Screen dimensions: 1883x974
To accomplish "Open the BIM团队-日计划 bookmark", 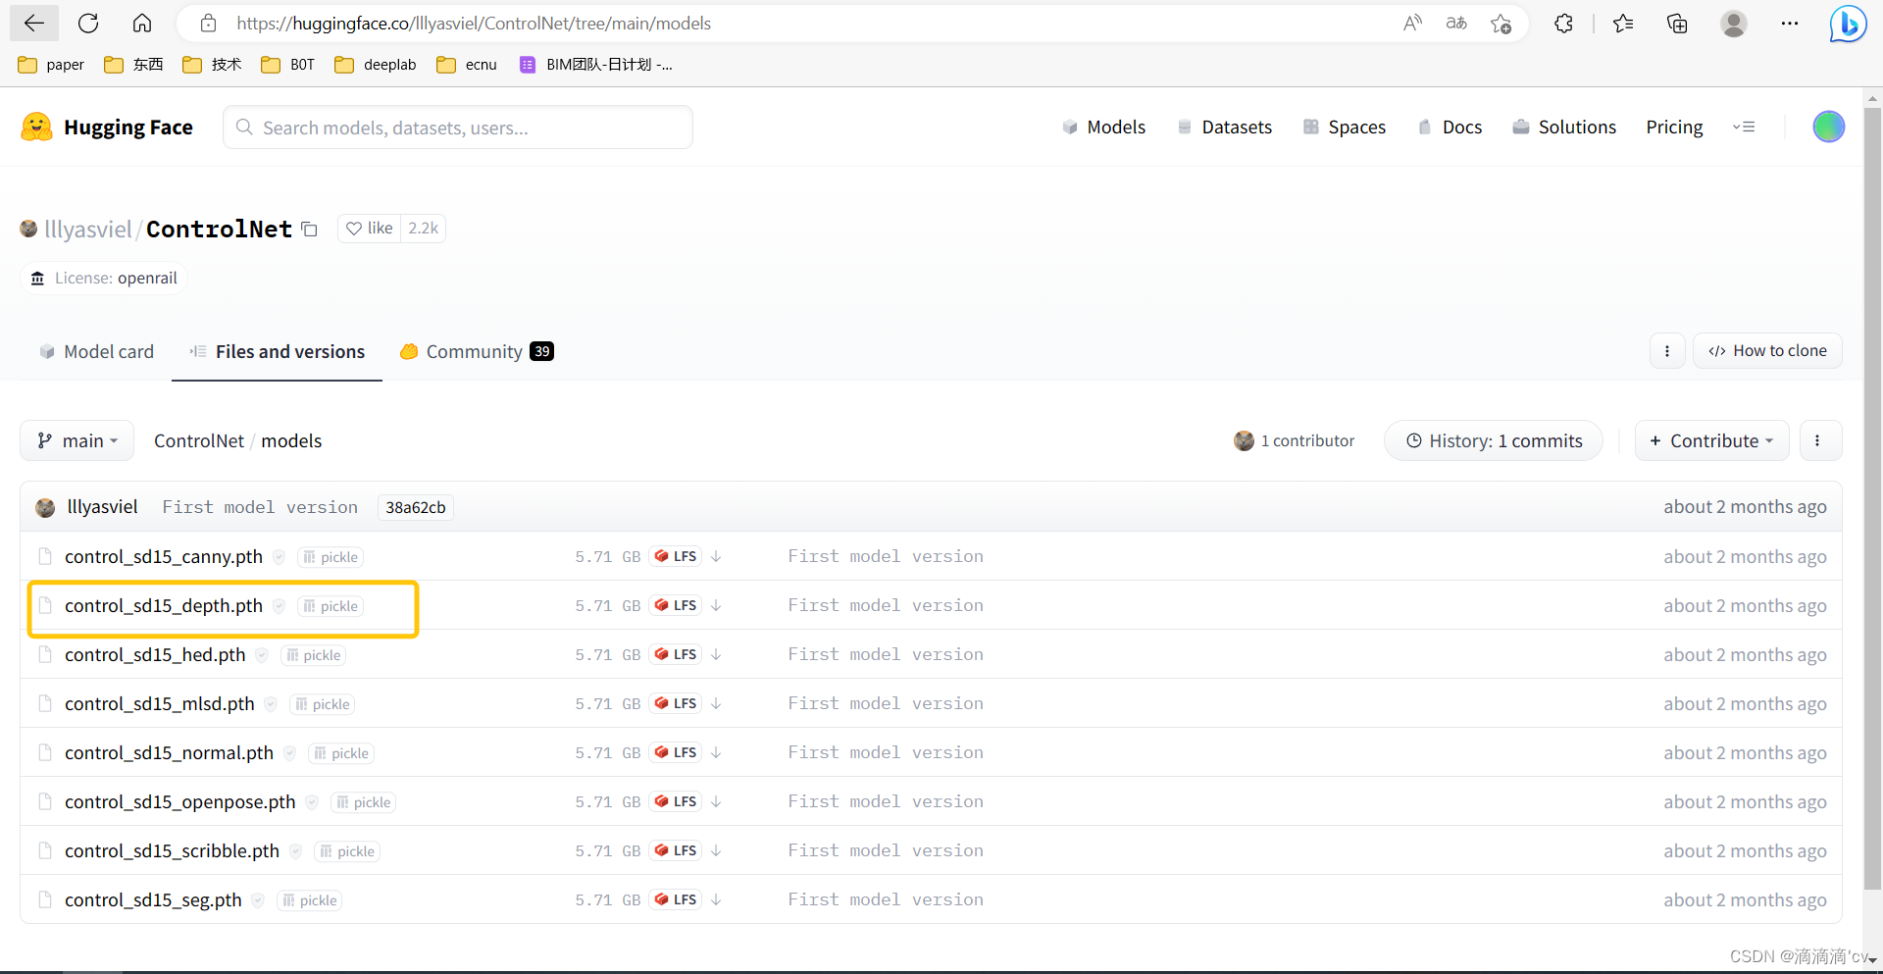I will pyautogui.click(x=595, y=65).
